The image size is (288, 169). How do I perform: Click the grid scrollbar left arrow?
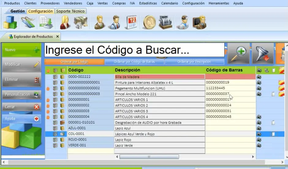tap(117, 157)
